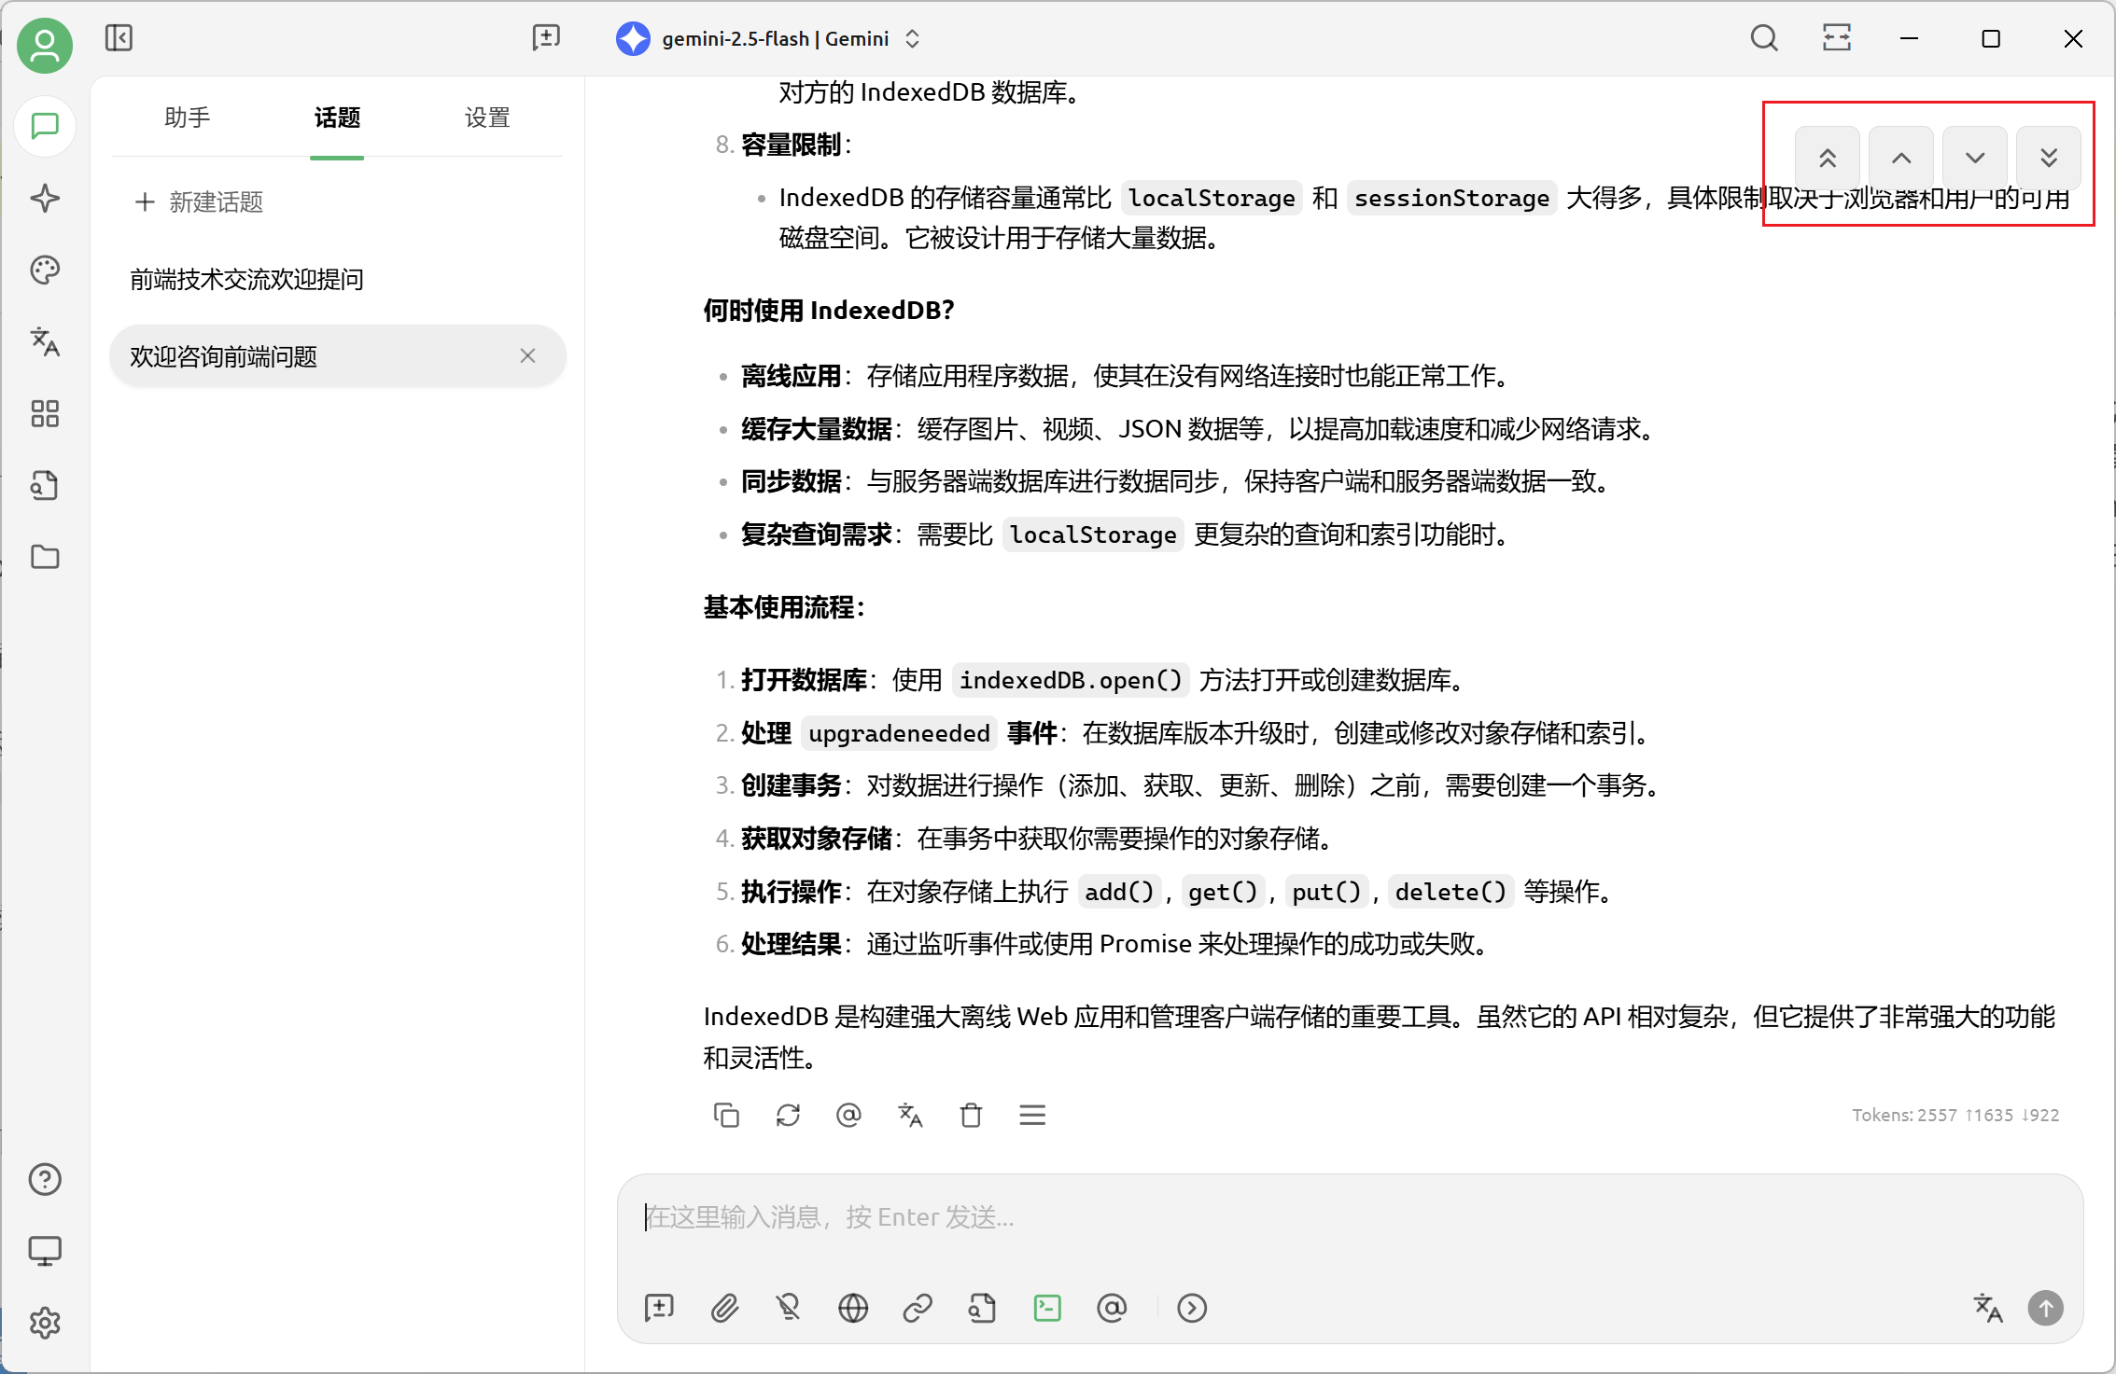The height and width of the screenshot is (1374, 2116).
Task: Delete the message with trash icon
Action: (971, 1115)
